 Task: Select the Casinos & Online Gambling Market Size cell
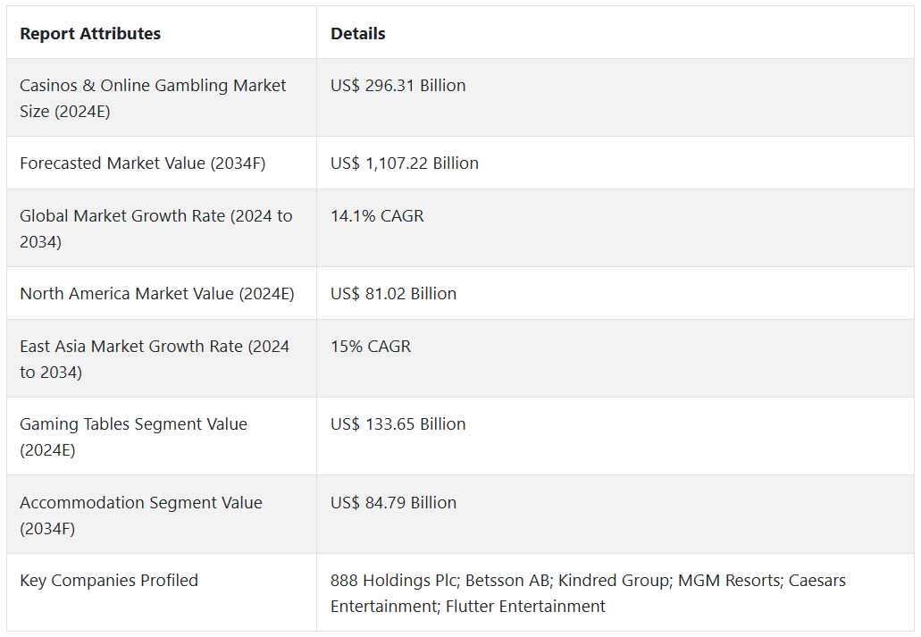tap(153, 98)
